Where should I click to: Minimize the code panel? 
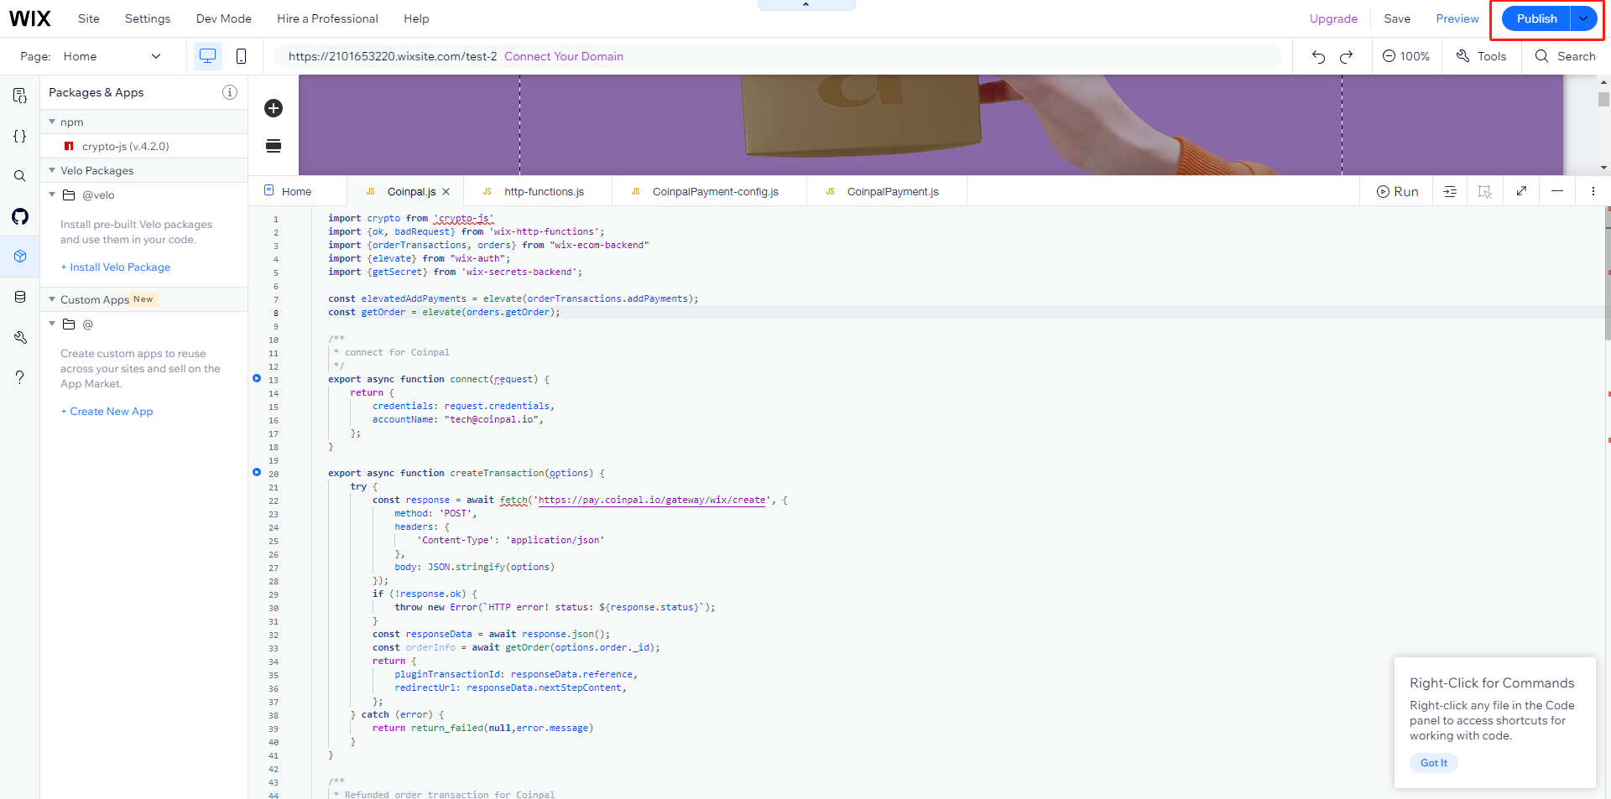tap(1557, 191)
